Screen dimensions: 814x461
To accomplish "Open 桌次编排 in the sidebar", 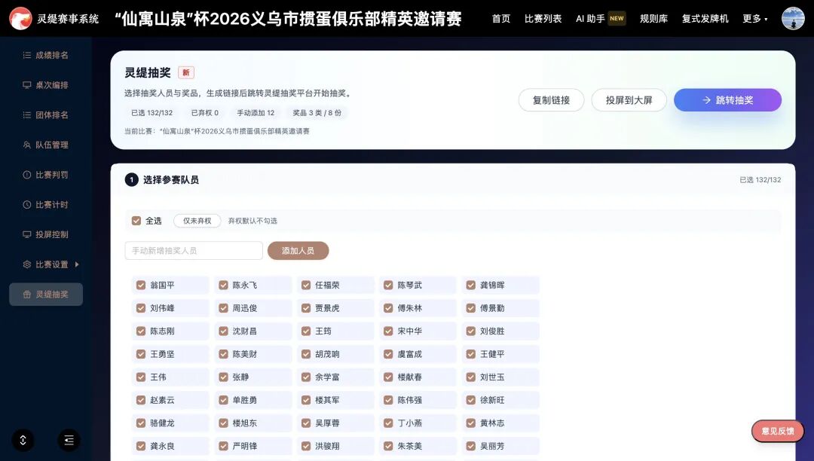I will [46, 85].
